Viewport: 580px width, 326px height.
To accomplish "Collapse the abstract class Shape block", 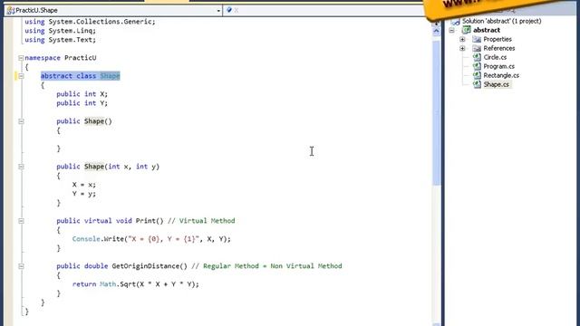I will [x=21, y=76].
